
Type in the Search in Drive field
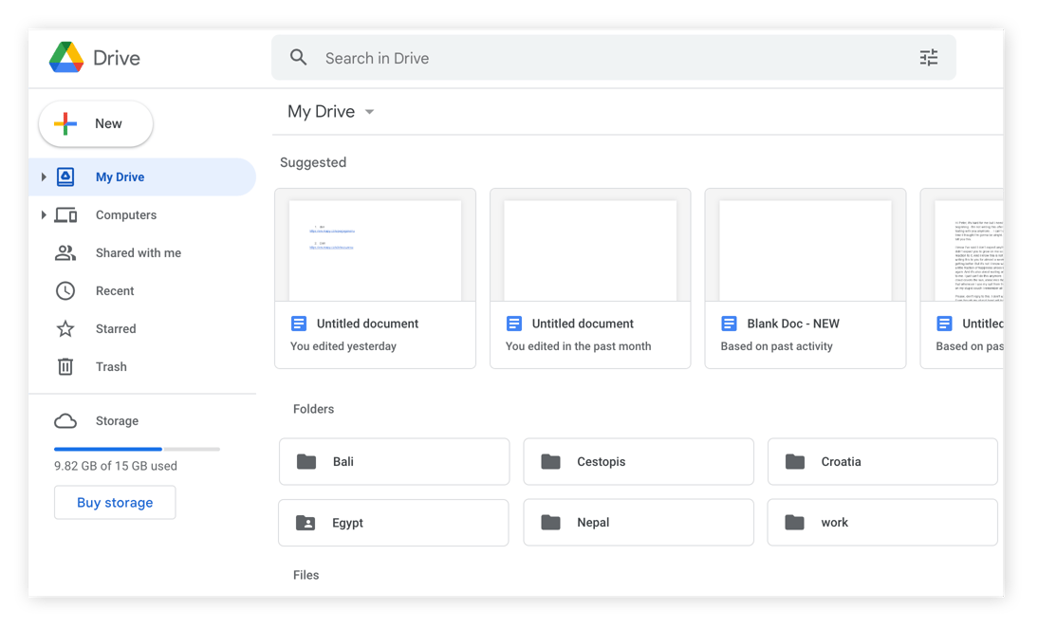(x=607, y=58)
